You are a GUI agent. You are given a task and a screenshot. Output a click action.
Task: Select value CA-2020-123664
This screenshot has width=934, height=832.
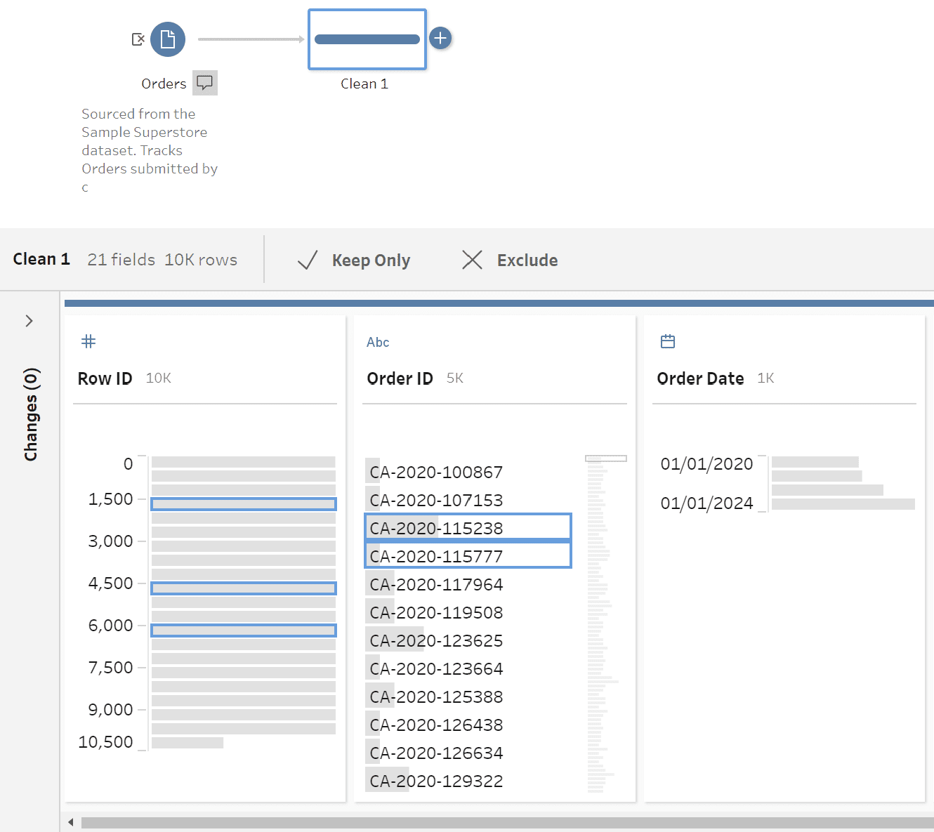click(x=468, y=668)
